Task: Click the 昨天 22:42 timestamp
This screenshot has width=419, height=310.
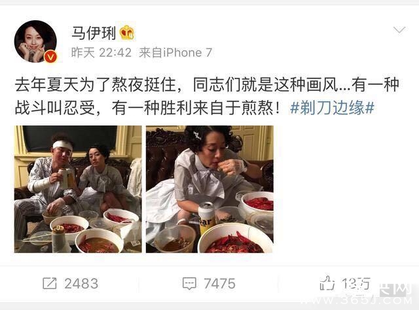Action: (101, 52)
